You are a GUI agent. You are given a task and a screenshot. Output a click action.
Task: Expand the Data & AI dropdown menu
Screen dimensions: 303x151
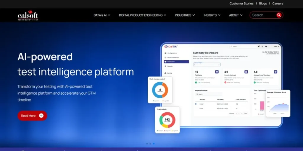point(102,15)
